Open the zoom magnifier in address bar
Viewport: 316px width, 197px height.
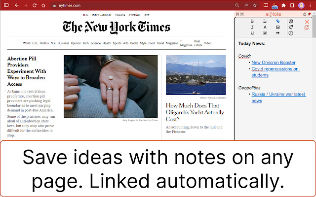(x=237, y=5)
